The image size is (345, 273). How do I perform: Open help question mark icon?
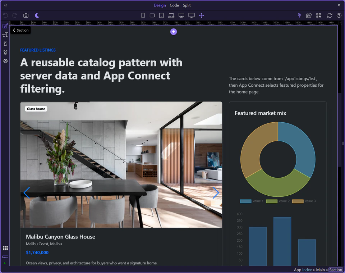click(339, 15)
